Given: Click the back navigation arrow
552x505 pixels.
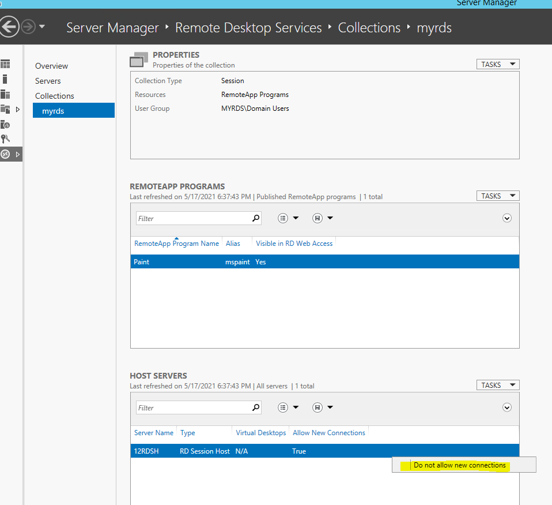Looking at the screenshot, I should click(9, 27).
